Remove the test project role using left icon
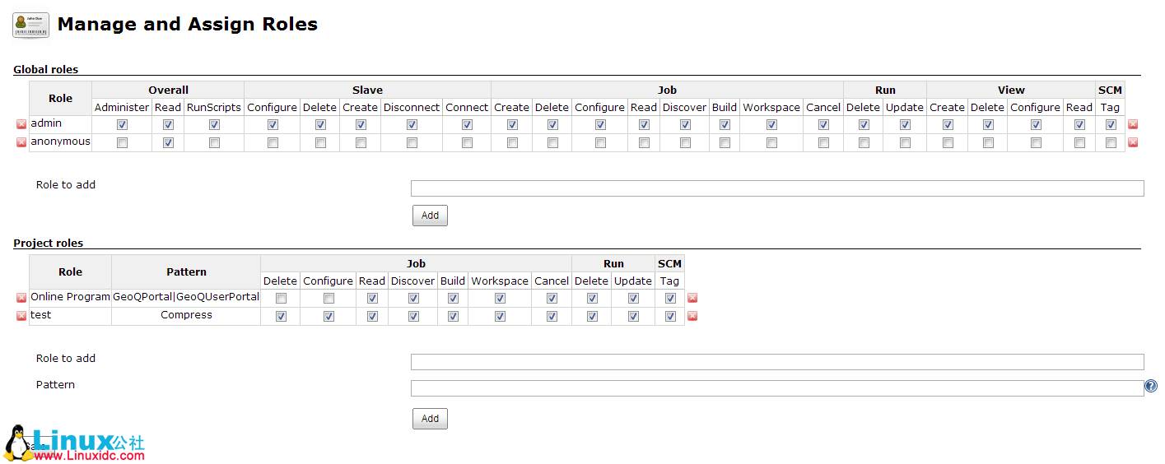The height and width of the screenshot is (464, 1165). point(21,316)
